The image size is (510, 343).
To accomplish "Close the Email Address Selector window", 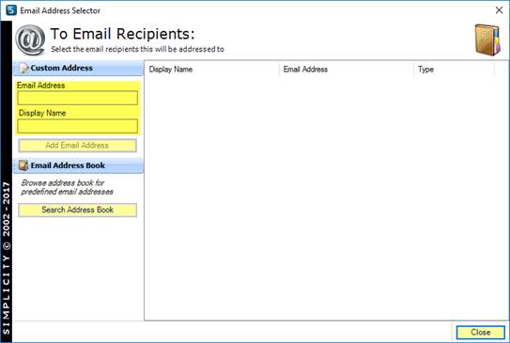I will pyautogui.click(x=499, y=10).
